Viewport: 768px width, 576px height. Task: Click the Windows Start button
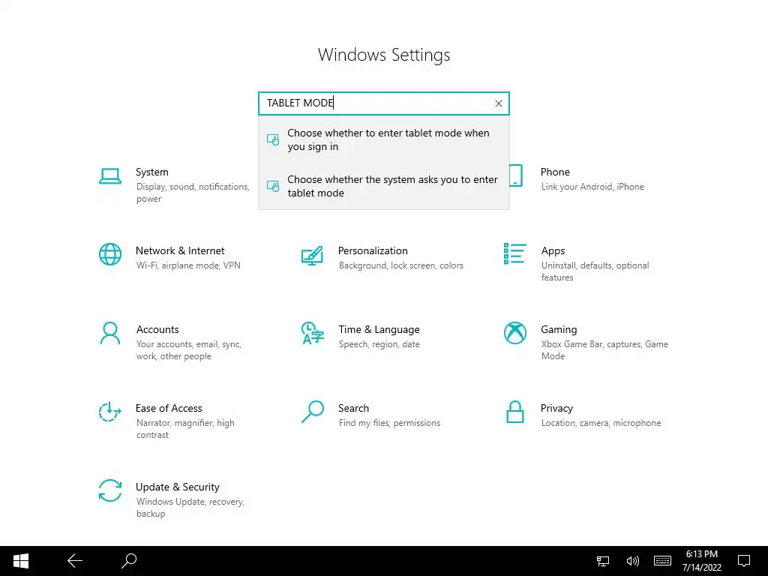click(20, 561)
